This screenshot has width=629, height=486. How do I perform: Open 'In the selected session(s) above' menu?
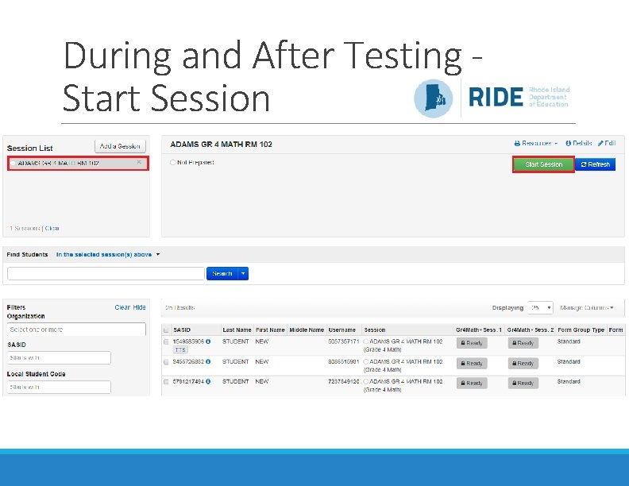[x=108, y=255]
